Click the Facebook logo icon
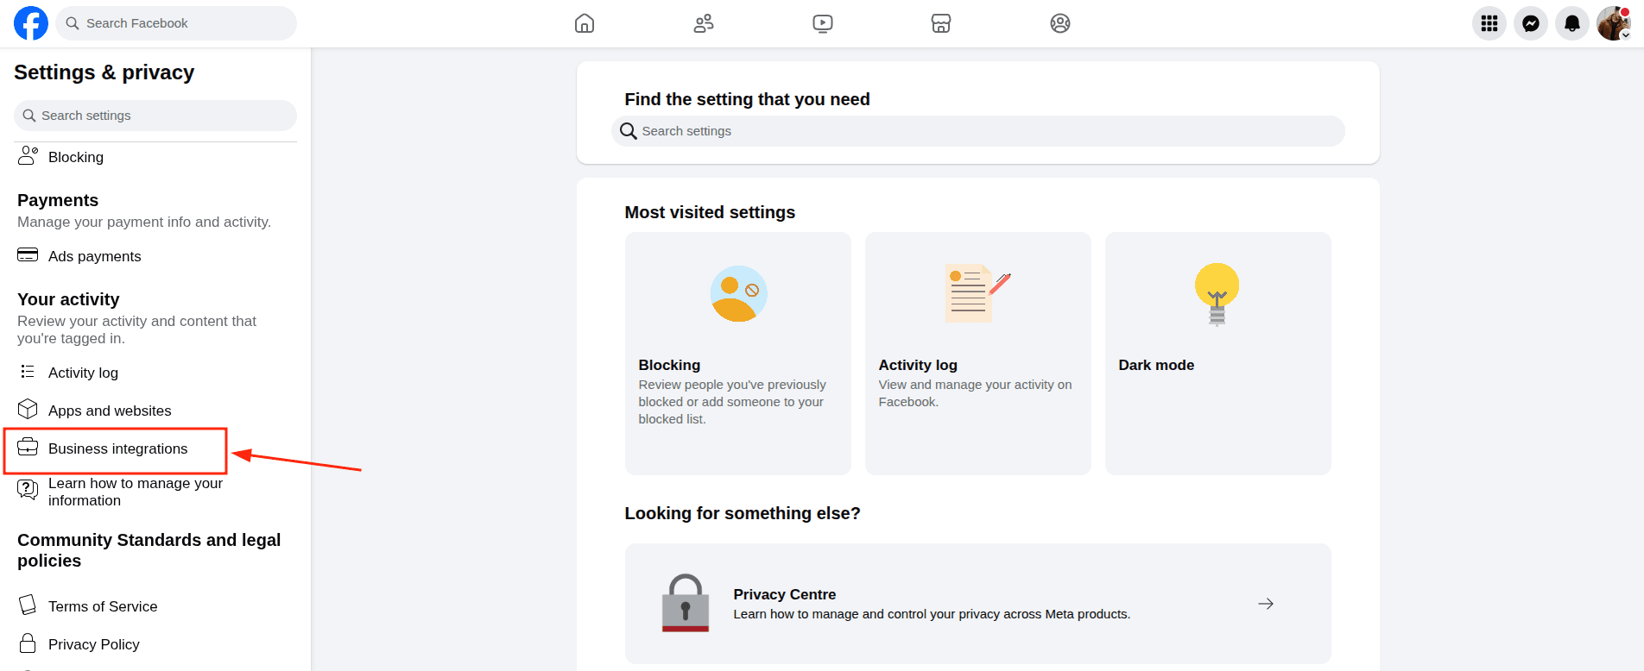This screenshot has width=1644, height=671. [31, 23]
